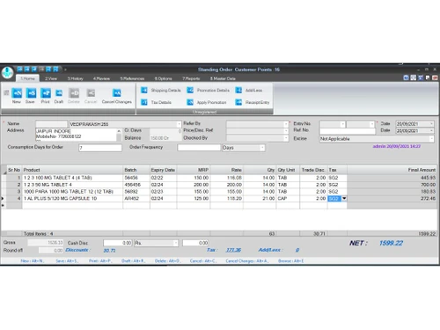Viewport: 440px width, 330px height.
Task: Click the Expiry Date column header
Action: [x=163, y=170]
